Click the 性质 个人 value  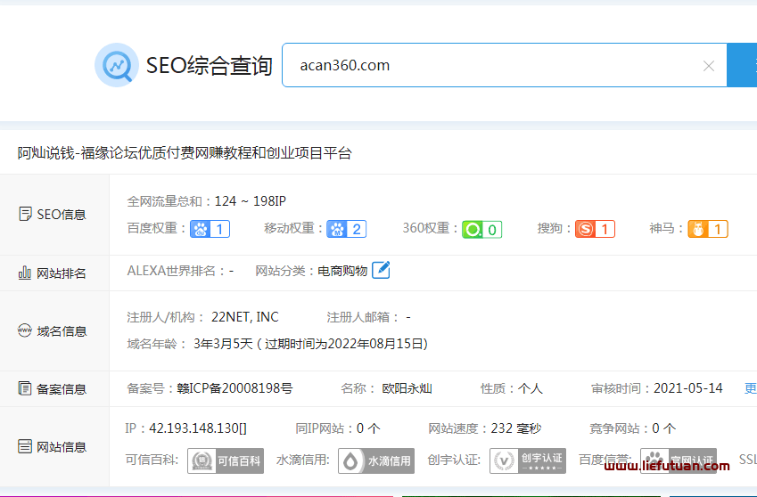click(x=531, y=388)
